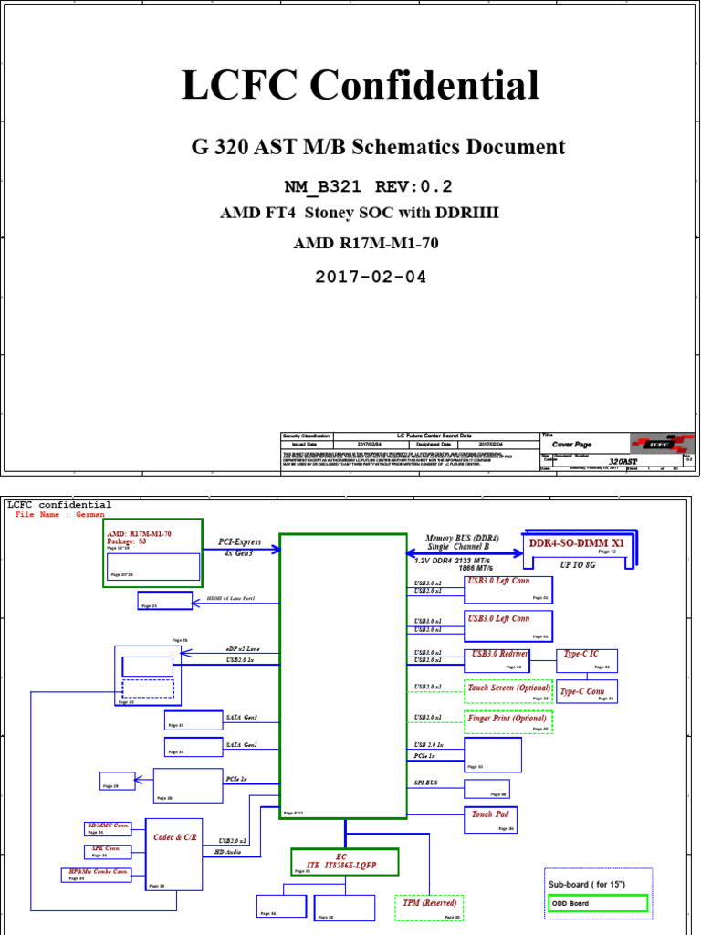The width and height of the screenshot is (701, 935).
Task: Click the large central SOC block
Action: 343,677
